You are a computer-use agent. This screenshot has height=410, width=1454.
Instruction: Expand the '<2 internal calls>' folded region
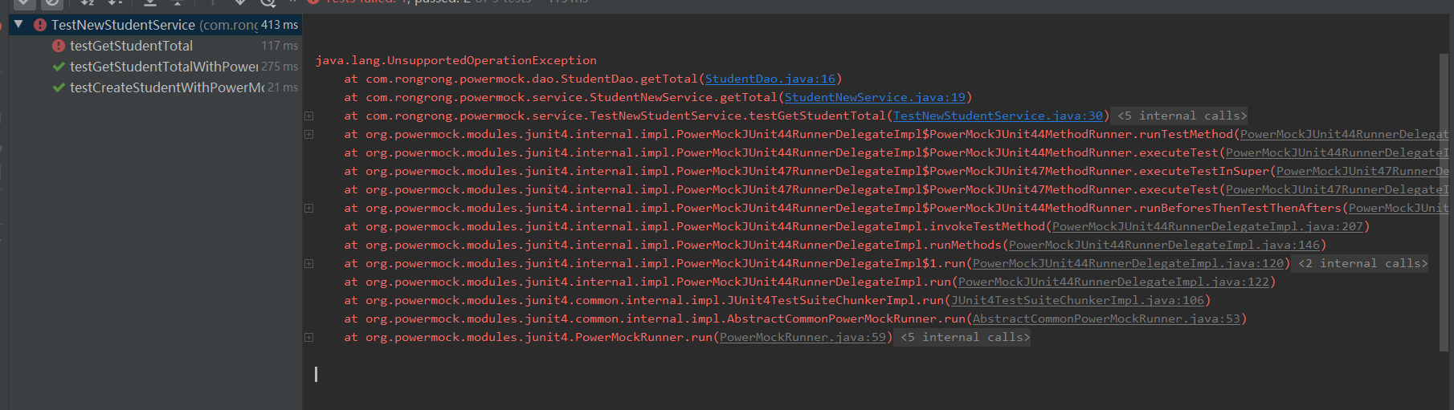click(1362, 263)
